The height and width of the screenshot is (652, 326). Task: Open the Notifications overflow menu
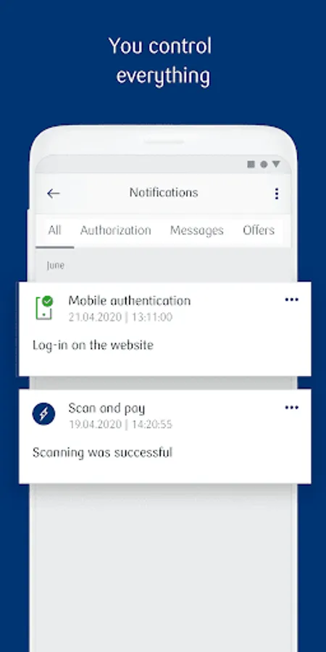pyautogui.click(x=277, y=193)
